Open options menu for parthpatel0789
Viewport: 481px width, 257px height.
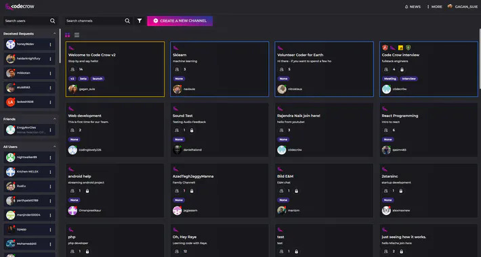pos(50,201)
